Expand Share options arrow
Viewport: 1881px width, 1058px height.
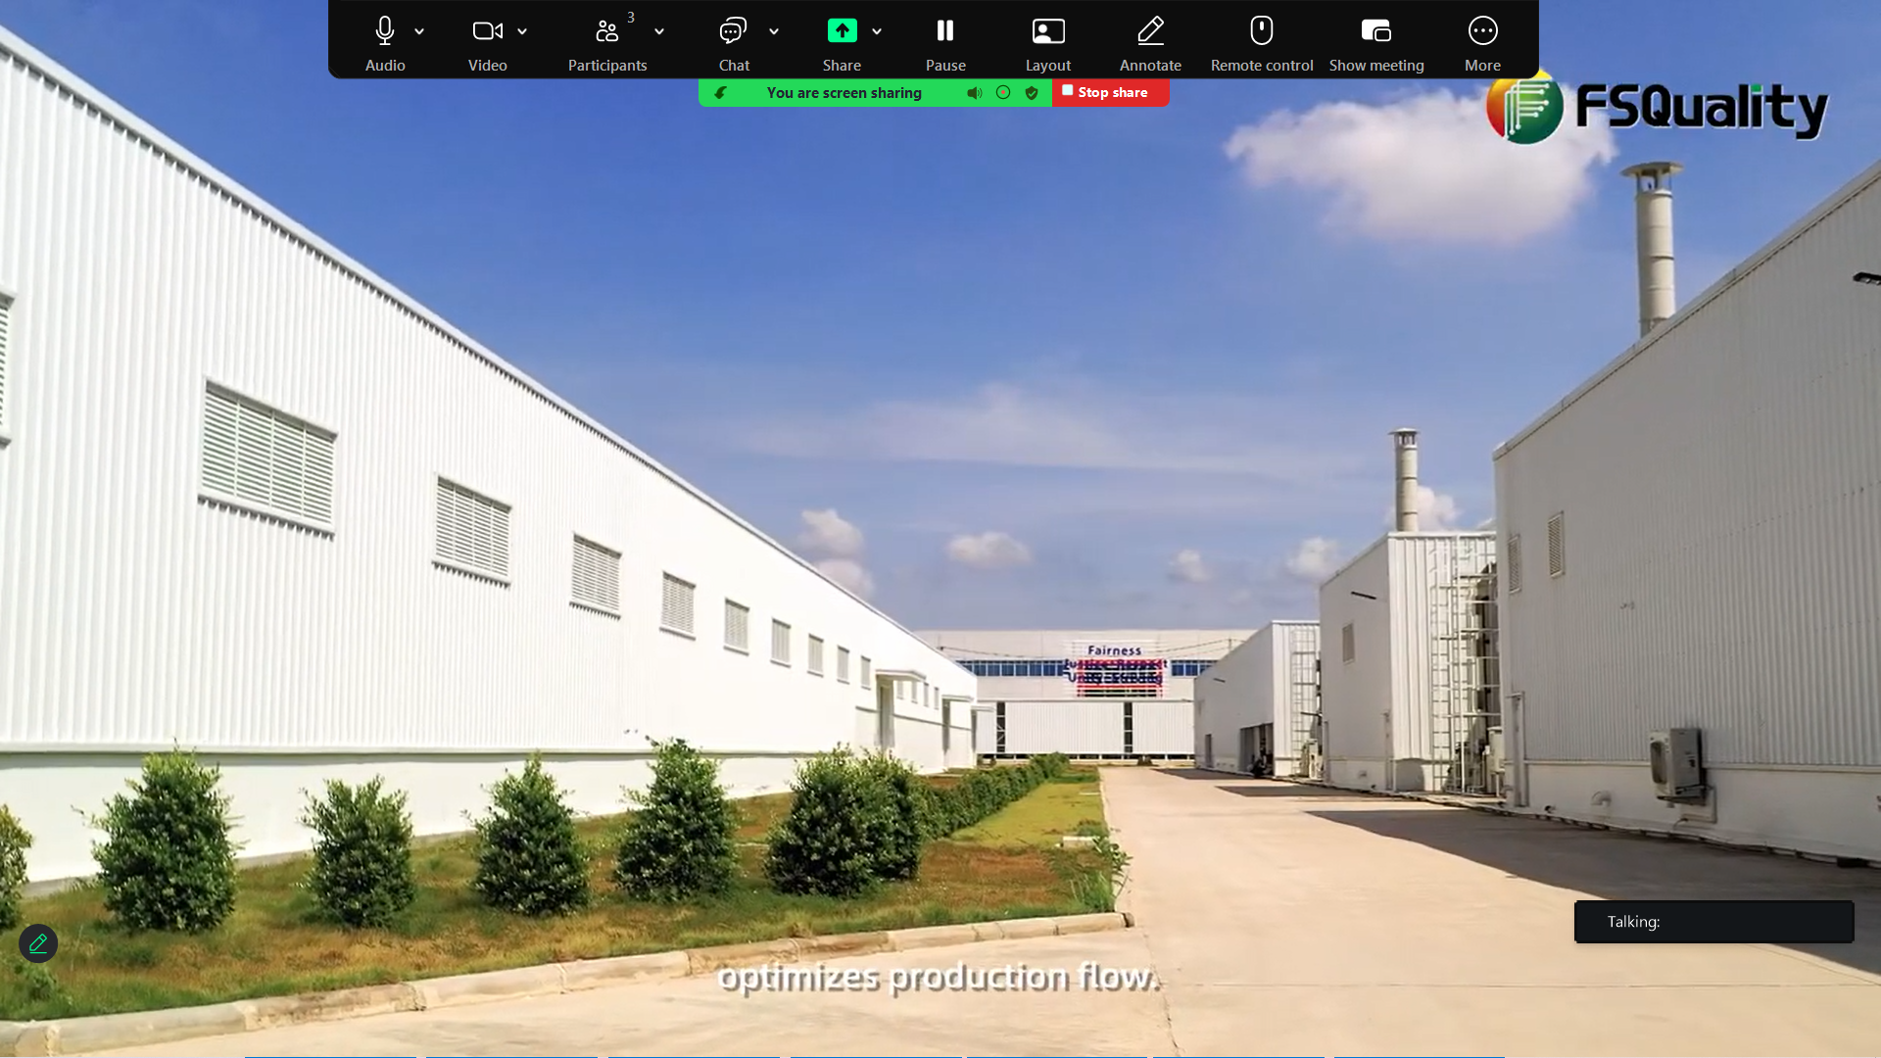(877, 31)
